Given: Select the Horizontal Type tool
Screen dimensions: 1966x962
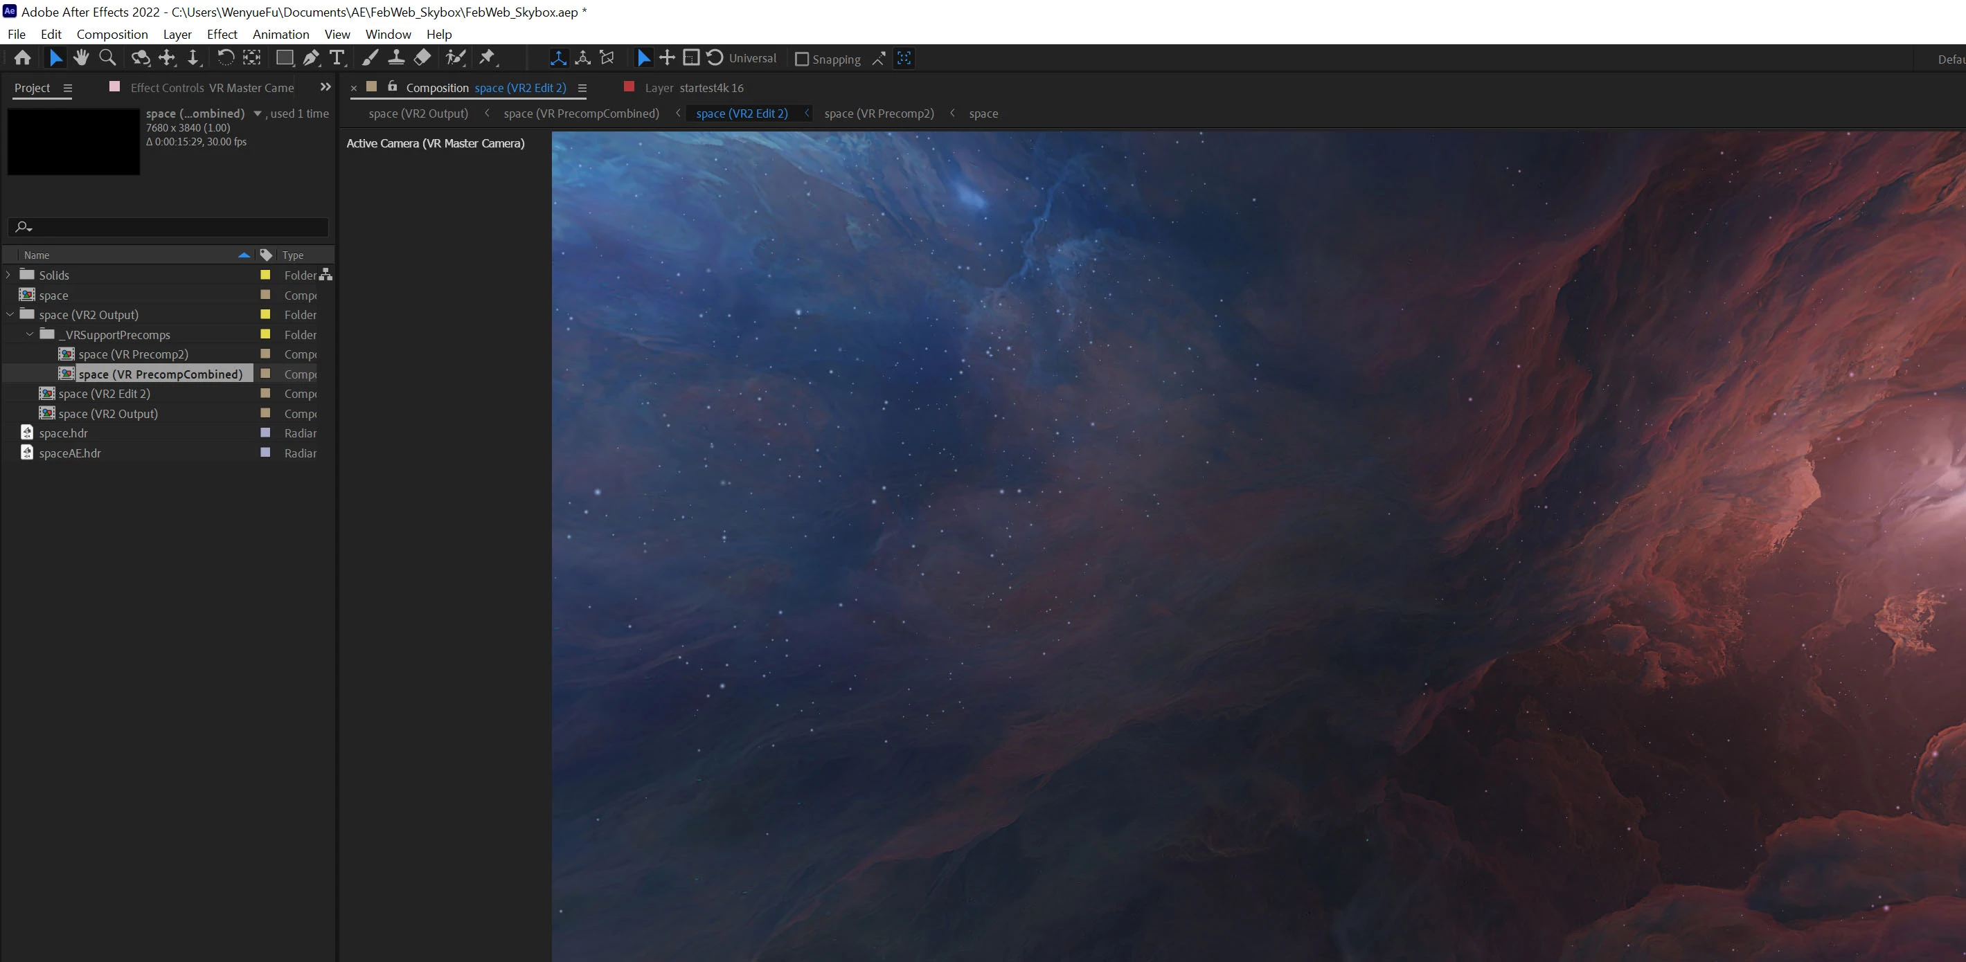Looking at the screenshot, I should point(337,58).
